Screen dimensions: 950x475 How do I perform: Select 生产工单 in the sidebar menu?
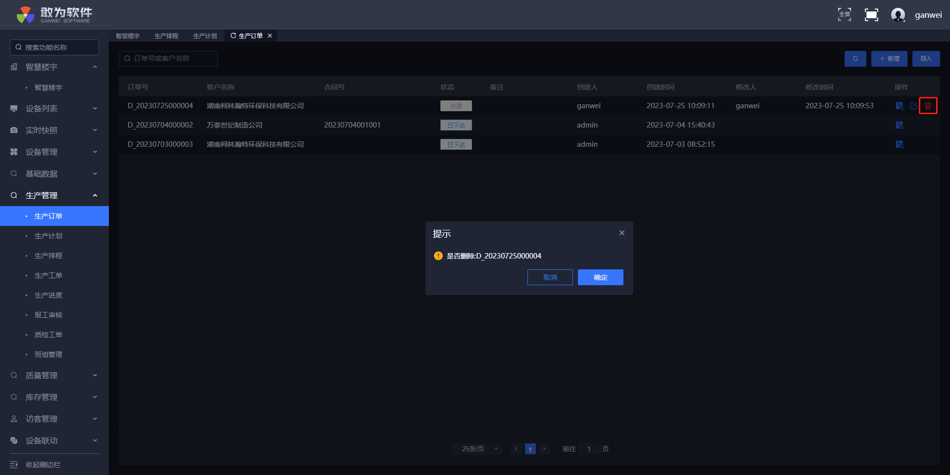coord(48,275)
